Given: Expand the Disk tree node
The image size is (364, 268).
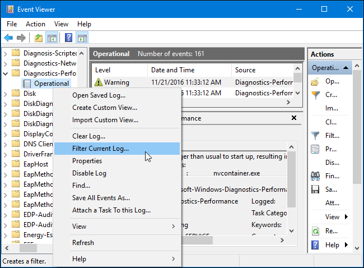Looking at the screenshot, I should click(x=6, y=94).
